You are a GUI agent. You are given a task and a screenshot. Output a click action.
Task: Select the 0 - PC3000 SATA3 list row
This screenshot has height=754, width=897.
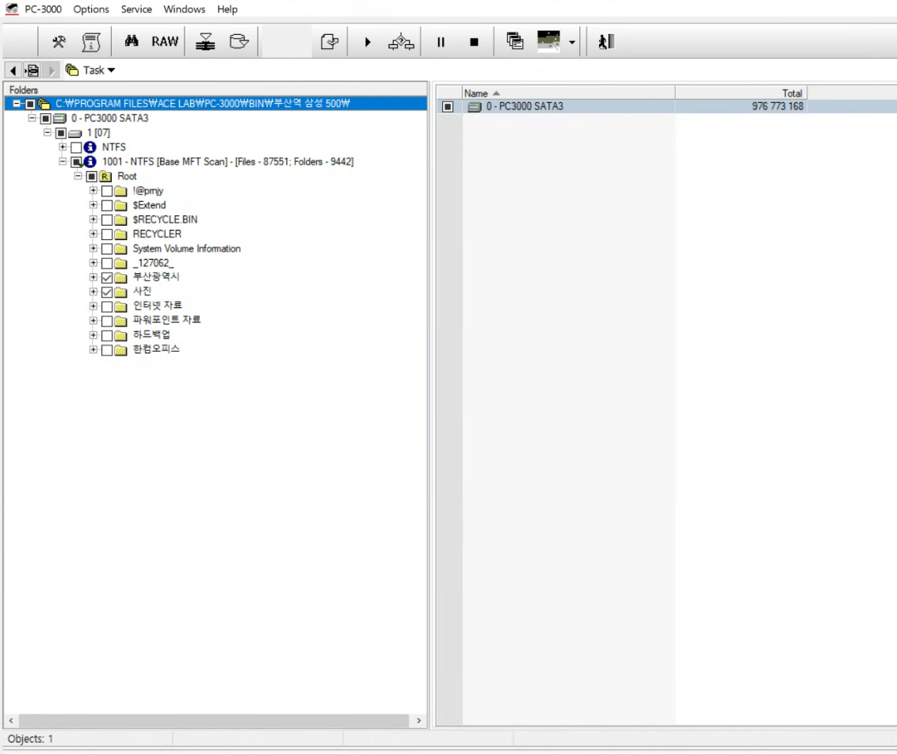tap(523, 106)
